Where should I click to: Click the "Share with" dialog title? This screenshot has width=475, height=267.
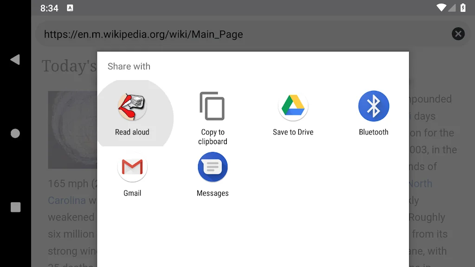coord(129,66)
